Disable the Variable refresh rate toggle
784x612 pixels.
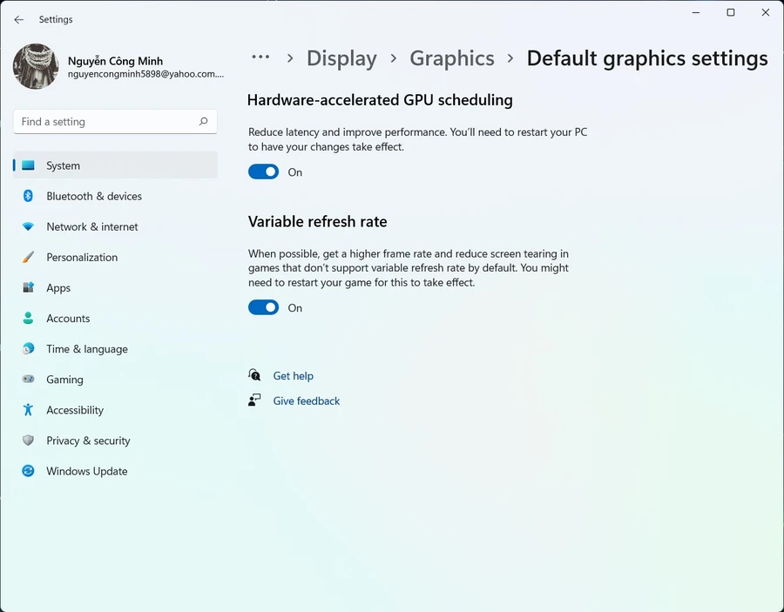click(x=263, y=307)
